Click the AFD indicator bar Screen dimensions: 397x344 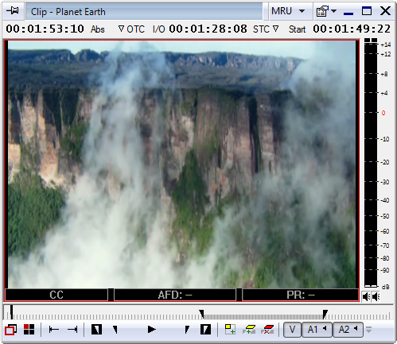point(175,295)
